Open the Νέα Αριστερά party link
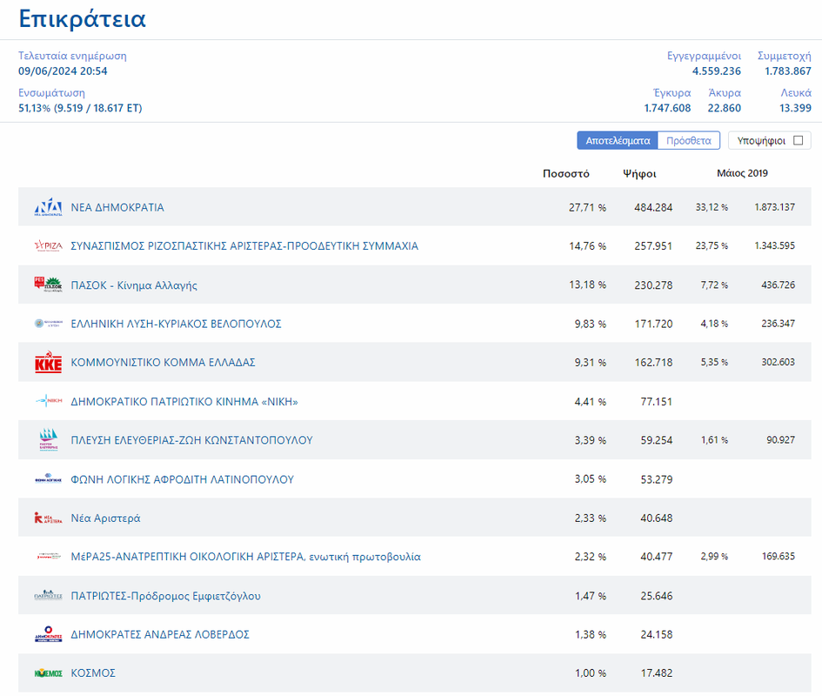822x696 pixels. coord(105,518)
